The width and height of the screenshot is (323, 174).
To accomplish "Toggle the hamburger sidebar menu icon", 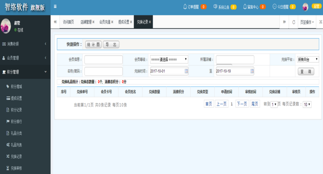I will coord(55,6).
